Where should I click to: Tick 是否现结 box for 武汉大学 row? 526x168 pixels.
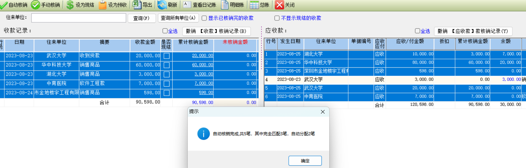click(166, 56)
